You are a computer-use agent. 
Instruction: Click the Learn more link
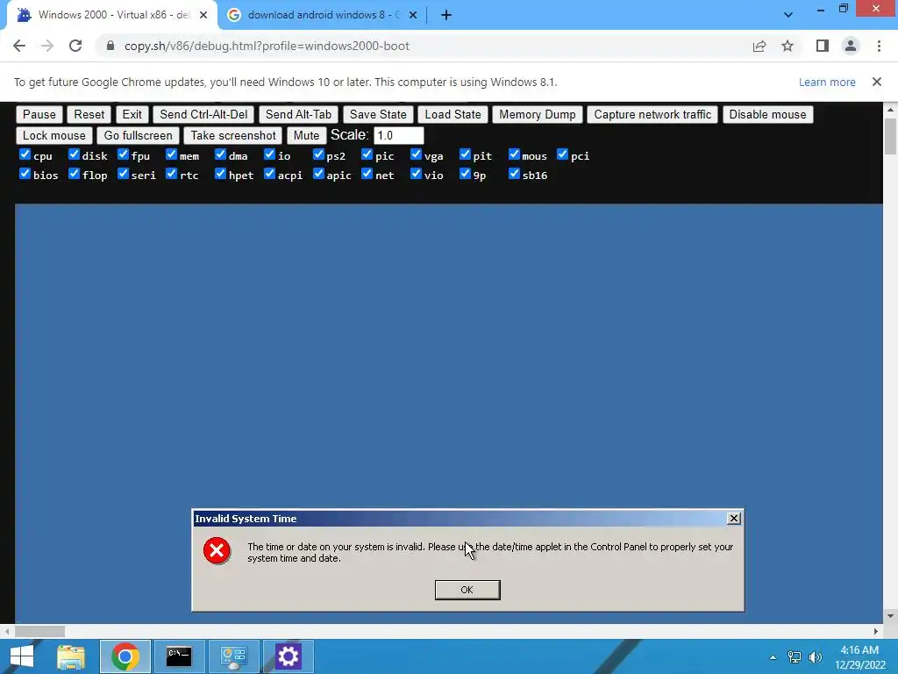[827, 82]
